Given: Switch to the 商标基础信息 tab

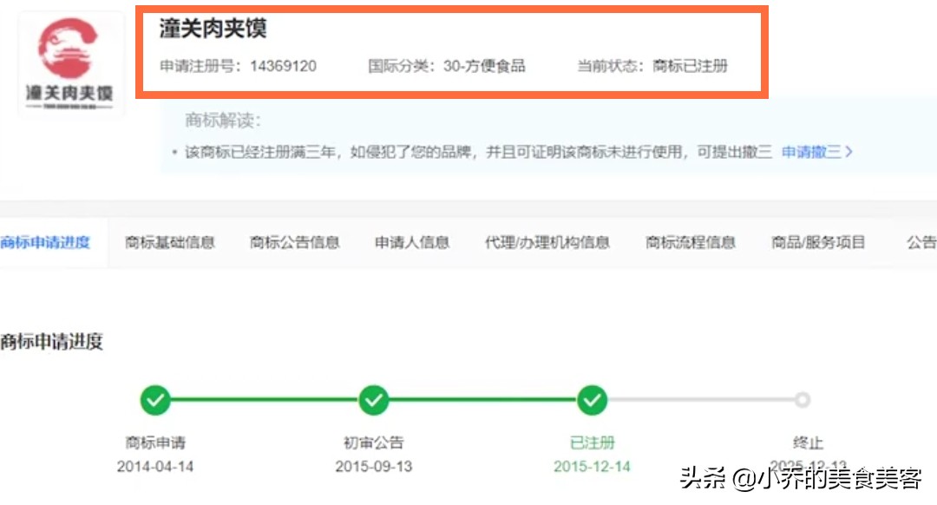Looking at the screenshot, I should pyautogui.click(x=169, y=243).
